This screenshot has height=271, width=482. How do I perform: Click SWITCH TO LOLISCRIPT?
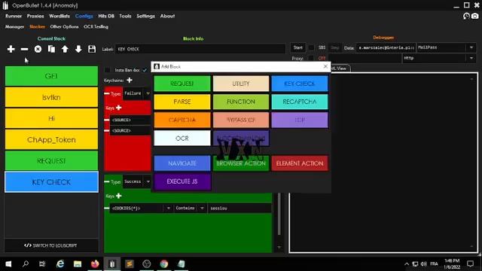(x=51, y=245)
